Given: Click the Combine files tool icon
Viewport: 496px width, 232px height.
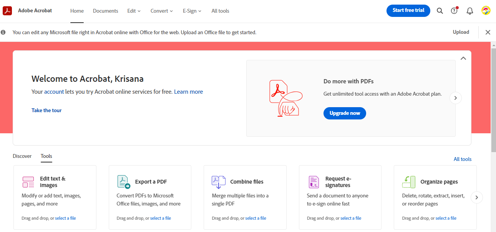Looking at the screenshot, I should pyautogui.click(x=218, y=182).
